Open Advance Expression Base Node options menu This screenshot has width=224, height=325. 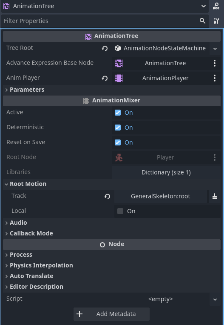215,63
